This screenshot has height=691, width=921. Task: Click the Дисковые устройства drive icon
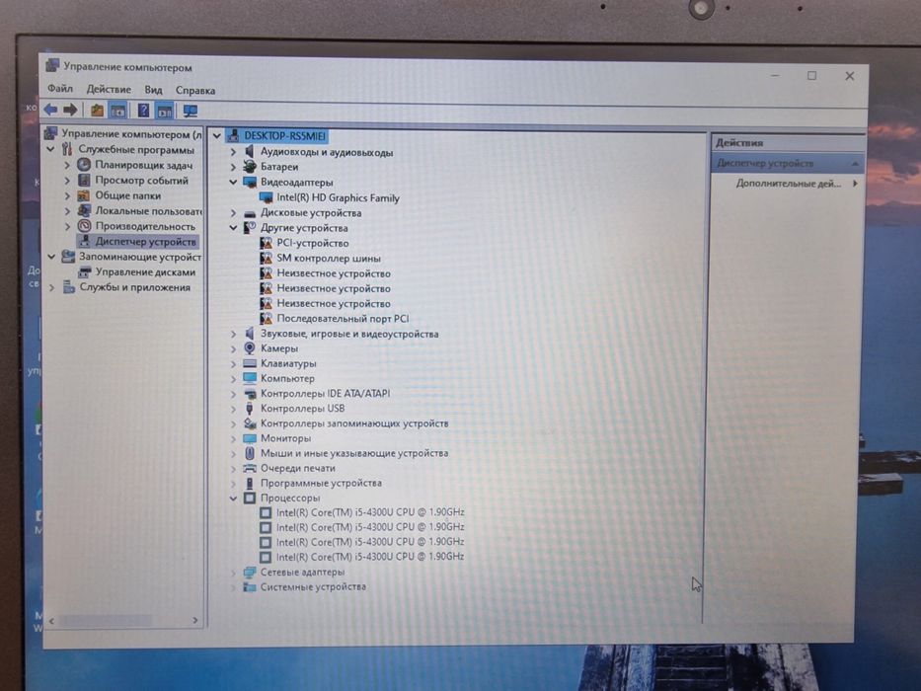point(250,213)
